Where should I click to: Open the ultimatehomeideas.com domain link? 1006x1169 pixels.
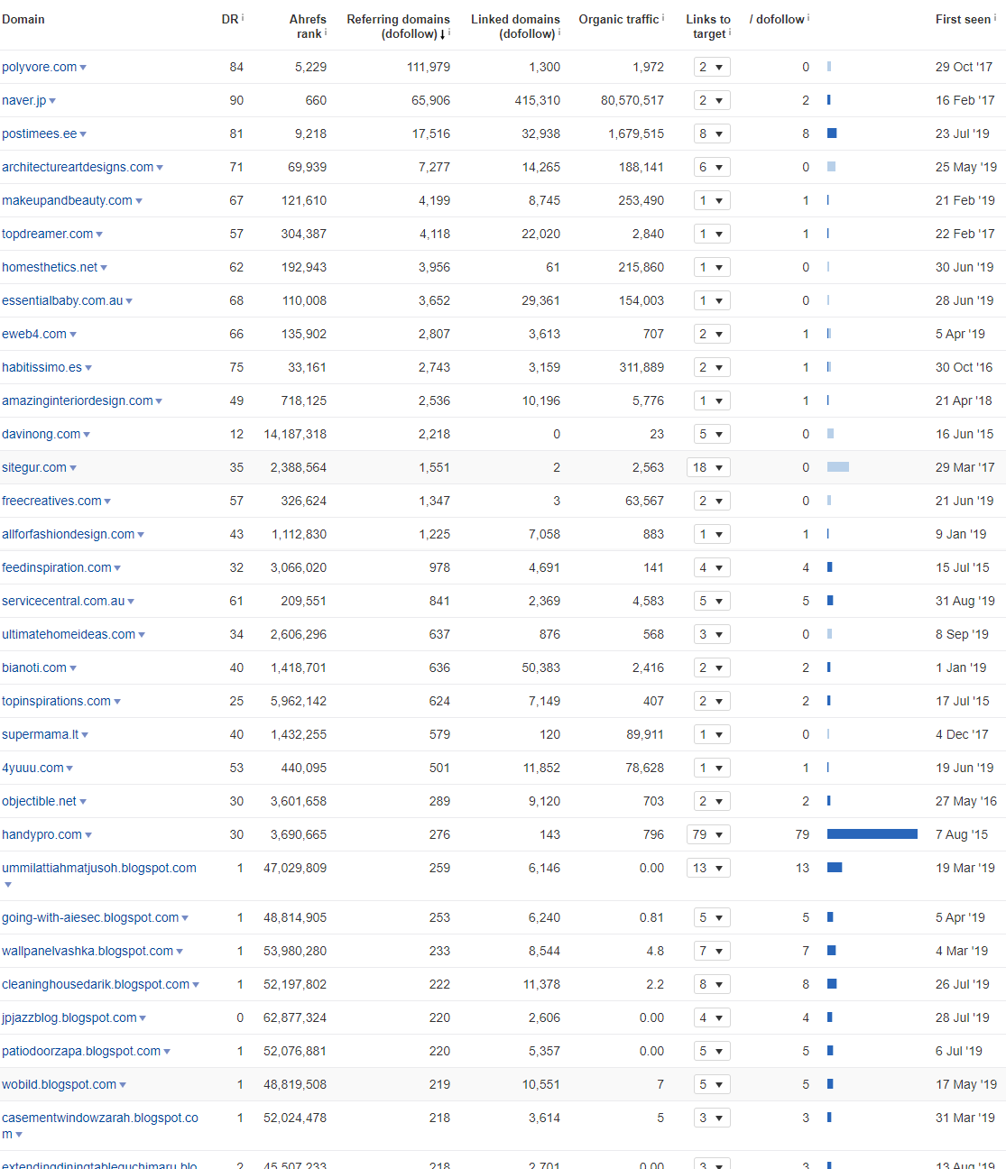(x=69, y=634)
